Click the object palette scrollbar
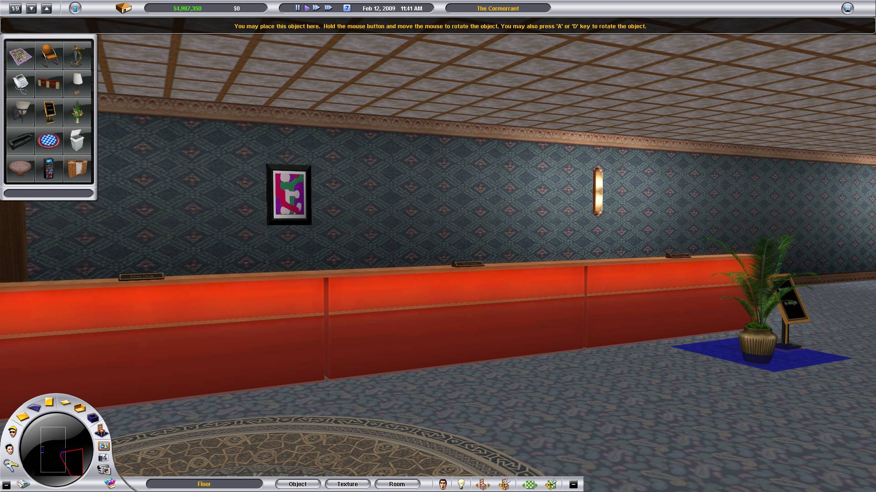The image size is (876, 492). tap(48, 194)
